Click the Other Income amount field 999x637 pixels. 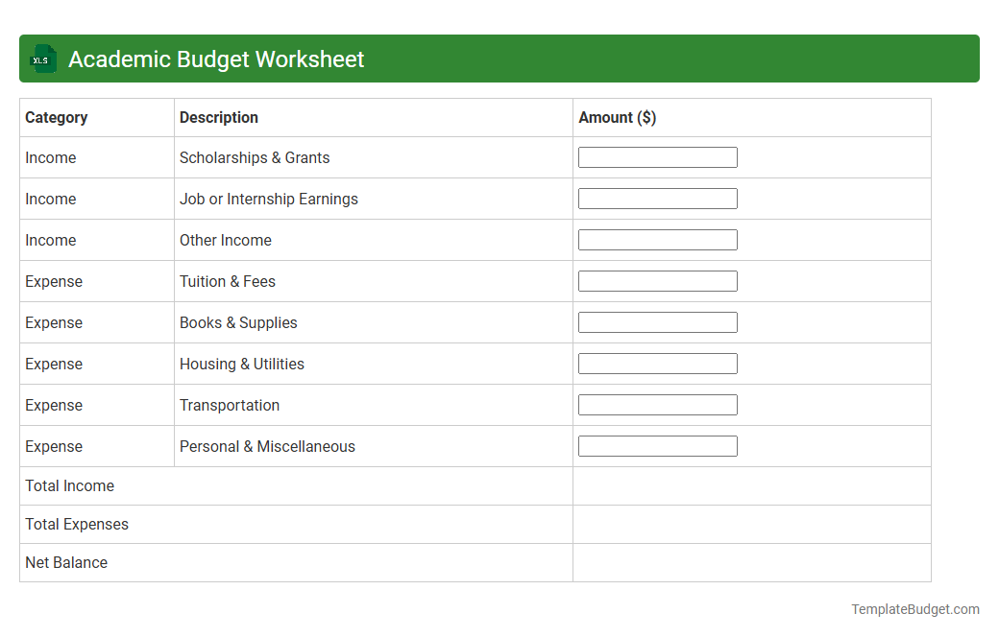click(x=657, y=239)
